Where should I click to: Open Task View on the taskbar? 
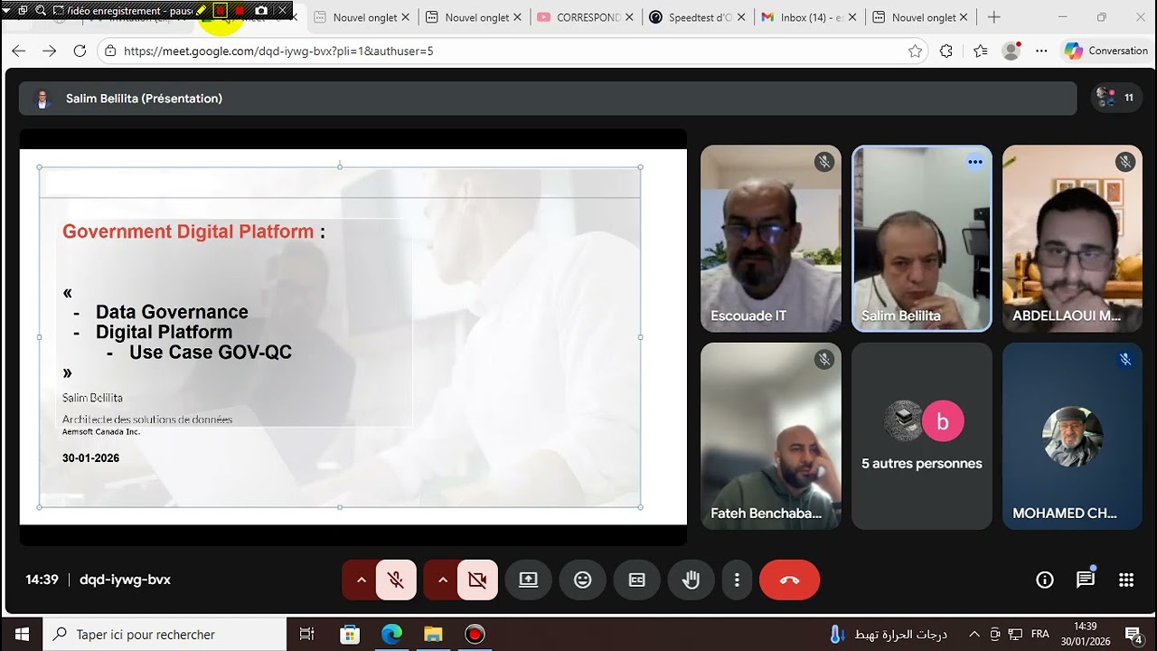coord(306,635)
